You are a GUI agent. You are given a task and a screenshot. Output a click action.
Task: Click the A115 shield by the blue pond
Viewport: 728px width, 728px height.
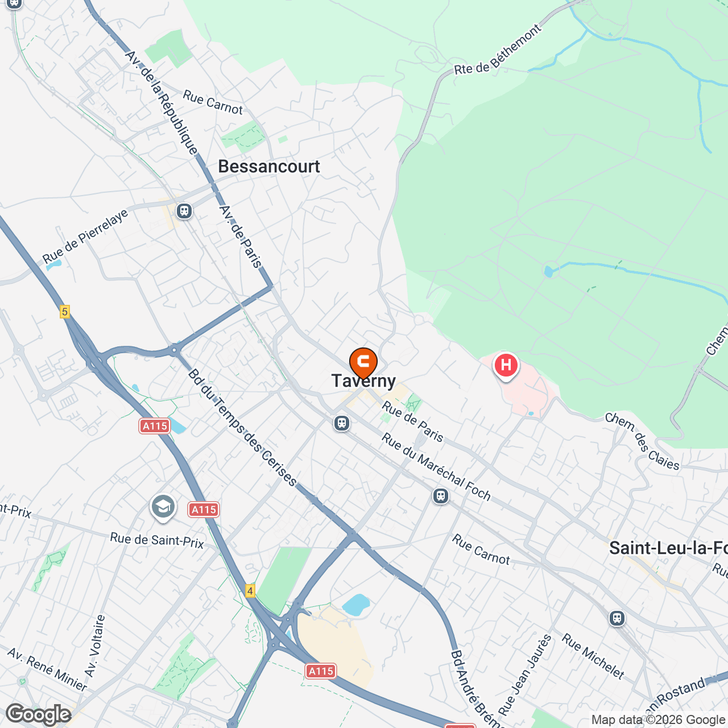pyautogui.click(x=155, y=426)
